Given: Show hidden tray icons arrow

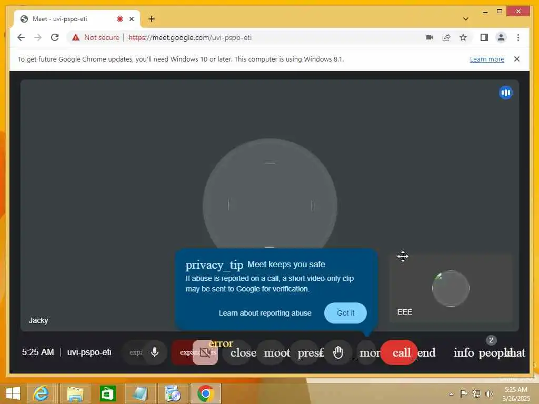Looking at the screenshot, I should pos(452,394).
